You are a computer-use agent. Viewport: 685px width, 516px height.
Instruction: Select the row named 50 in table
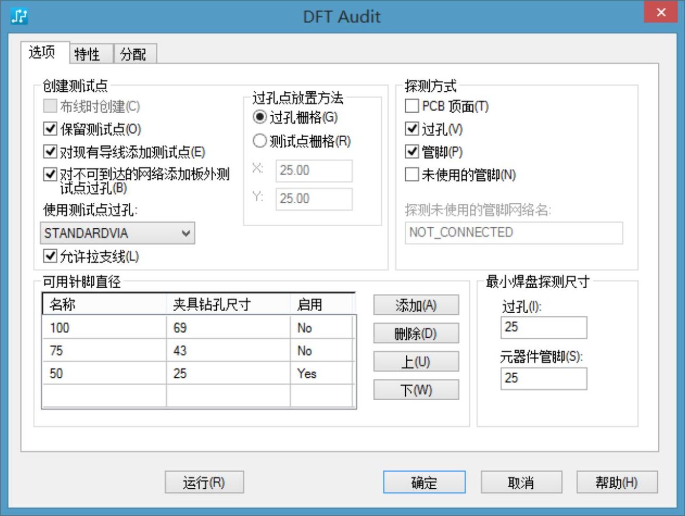(x=104, y=374)
